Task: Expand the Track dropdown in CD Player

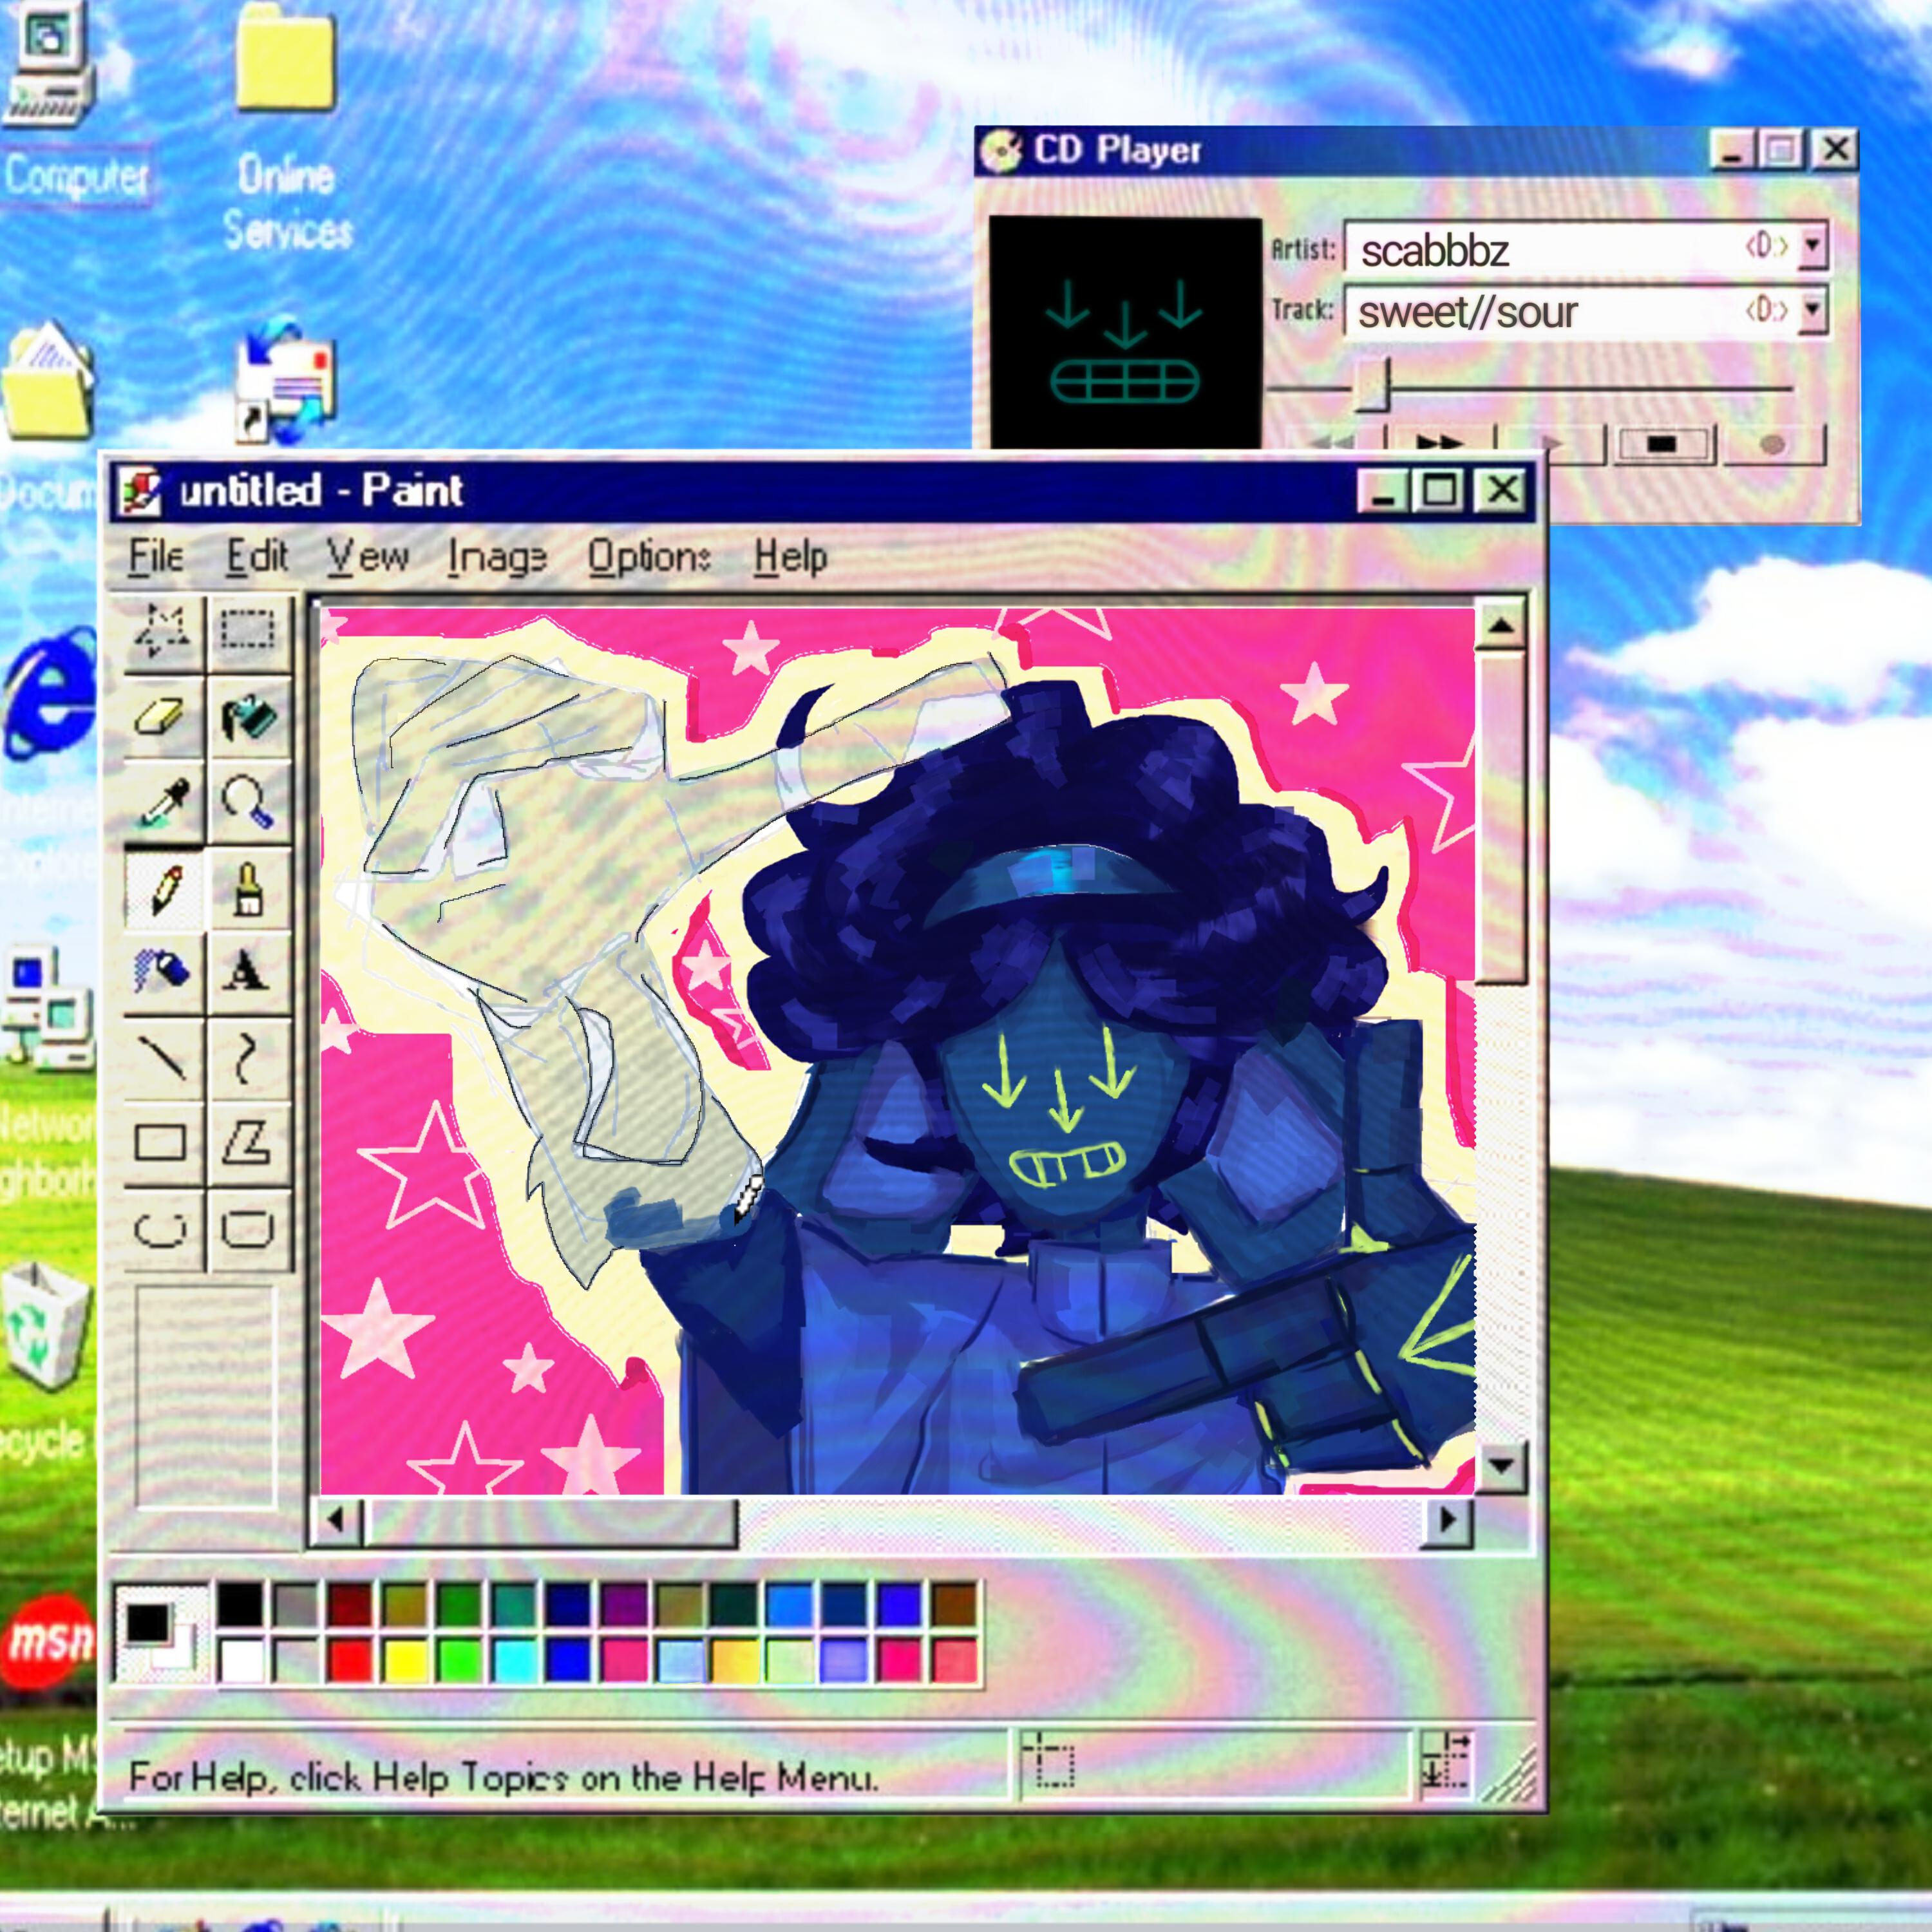Action: click(x=1813, y=310)
